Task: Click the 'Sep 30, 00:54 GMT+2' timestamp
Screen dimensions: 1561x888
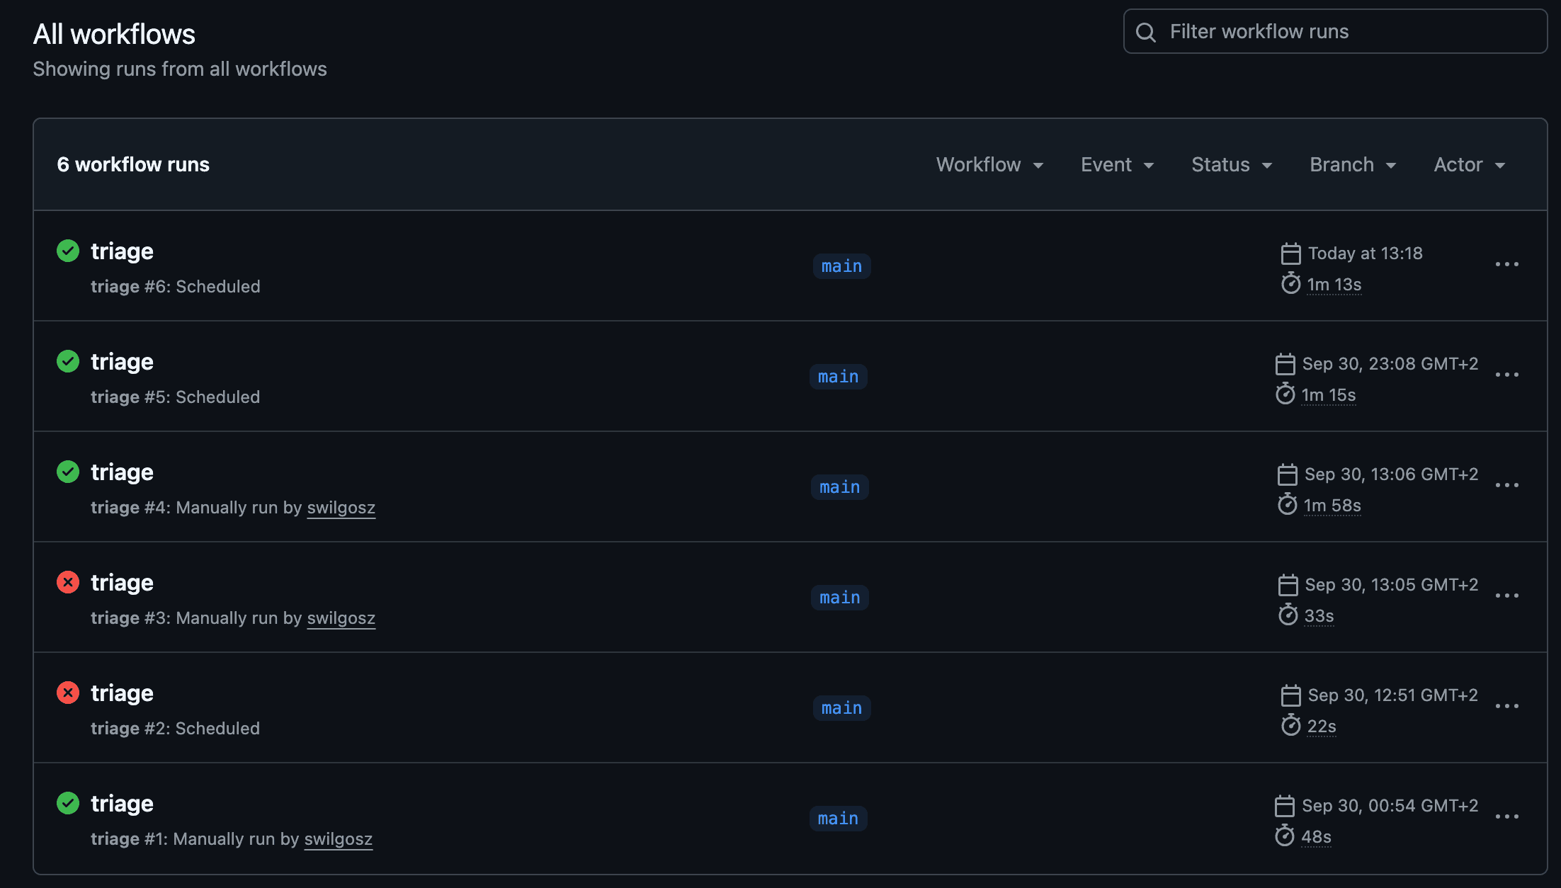Action: coord(1390,806)
